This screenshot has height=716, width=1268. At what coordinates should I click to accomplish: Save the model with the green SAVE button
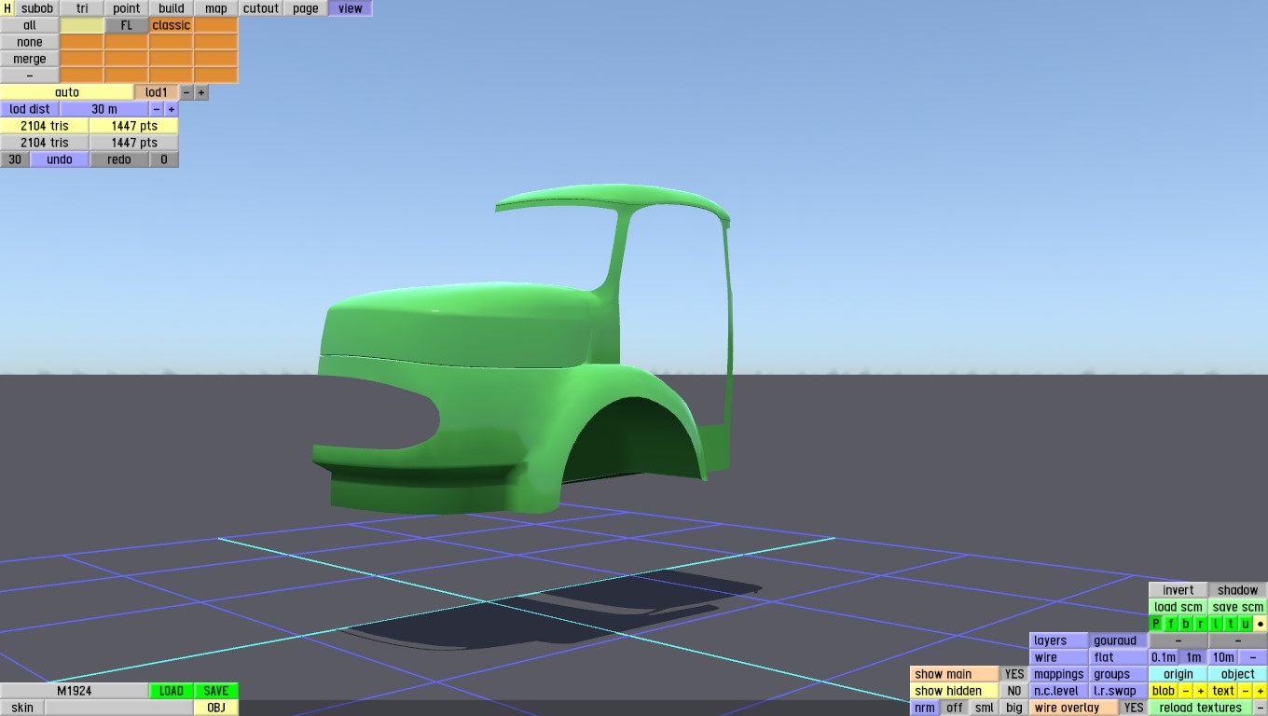[x=216, y=691]
